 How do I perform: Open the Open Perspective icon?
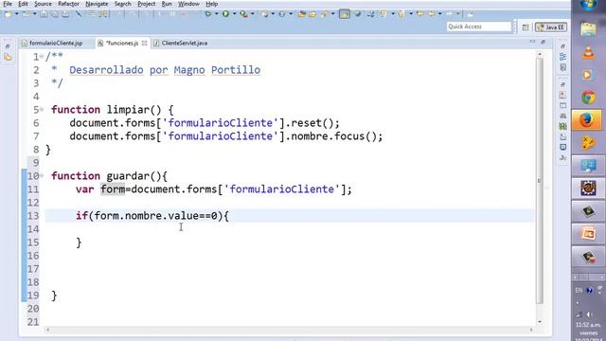pos(526,27)
